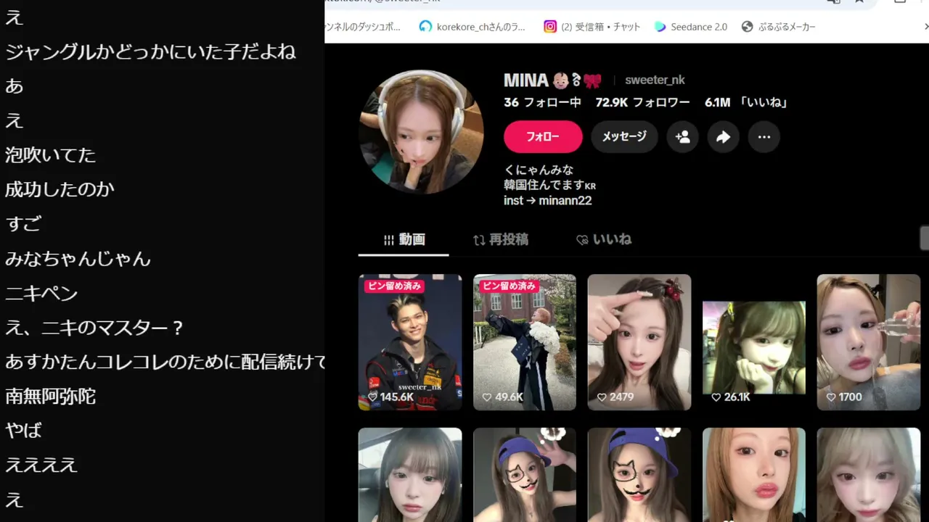Switch to the いいね tab

604,240
